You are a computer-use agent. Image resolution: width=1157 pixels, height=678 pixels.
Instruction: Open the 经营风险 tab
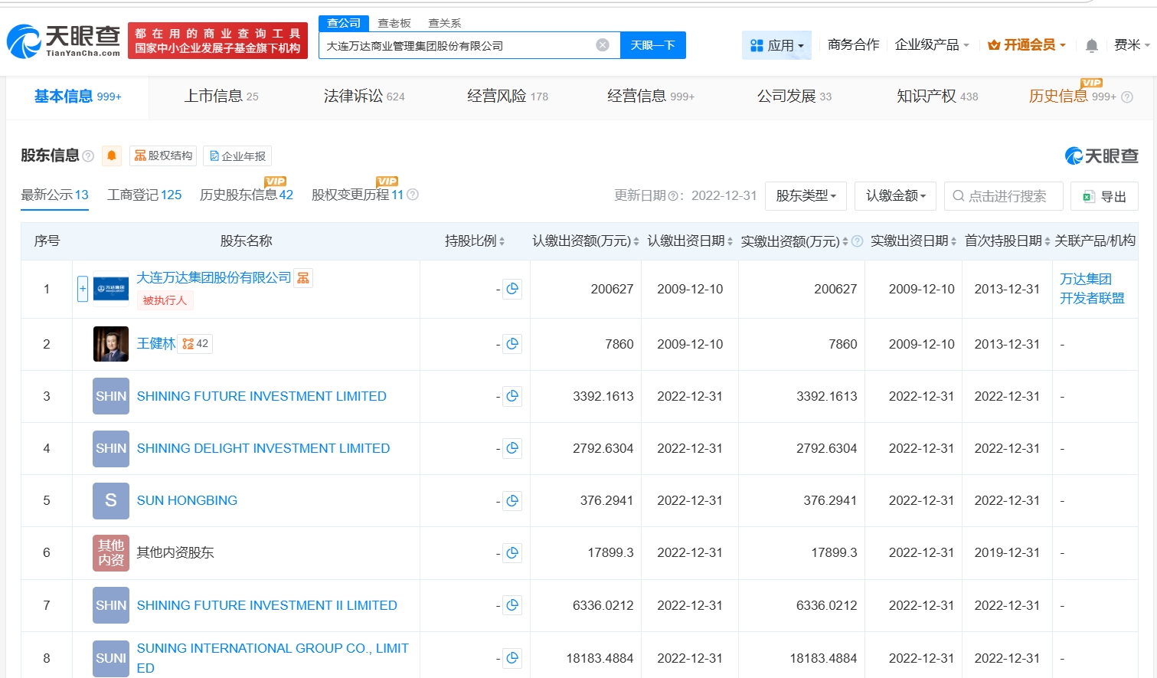pyautogui.click(x=508, y=97)
